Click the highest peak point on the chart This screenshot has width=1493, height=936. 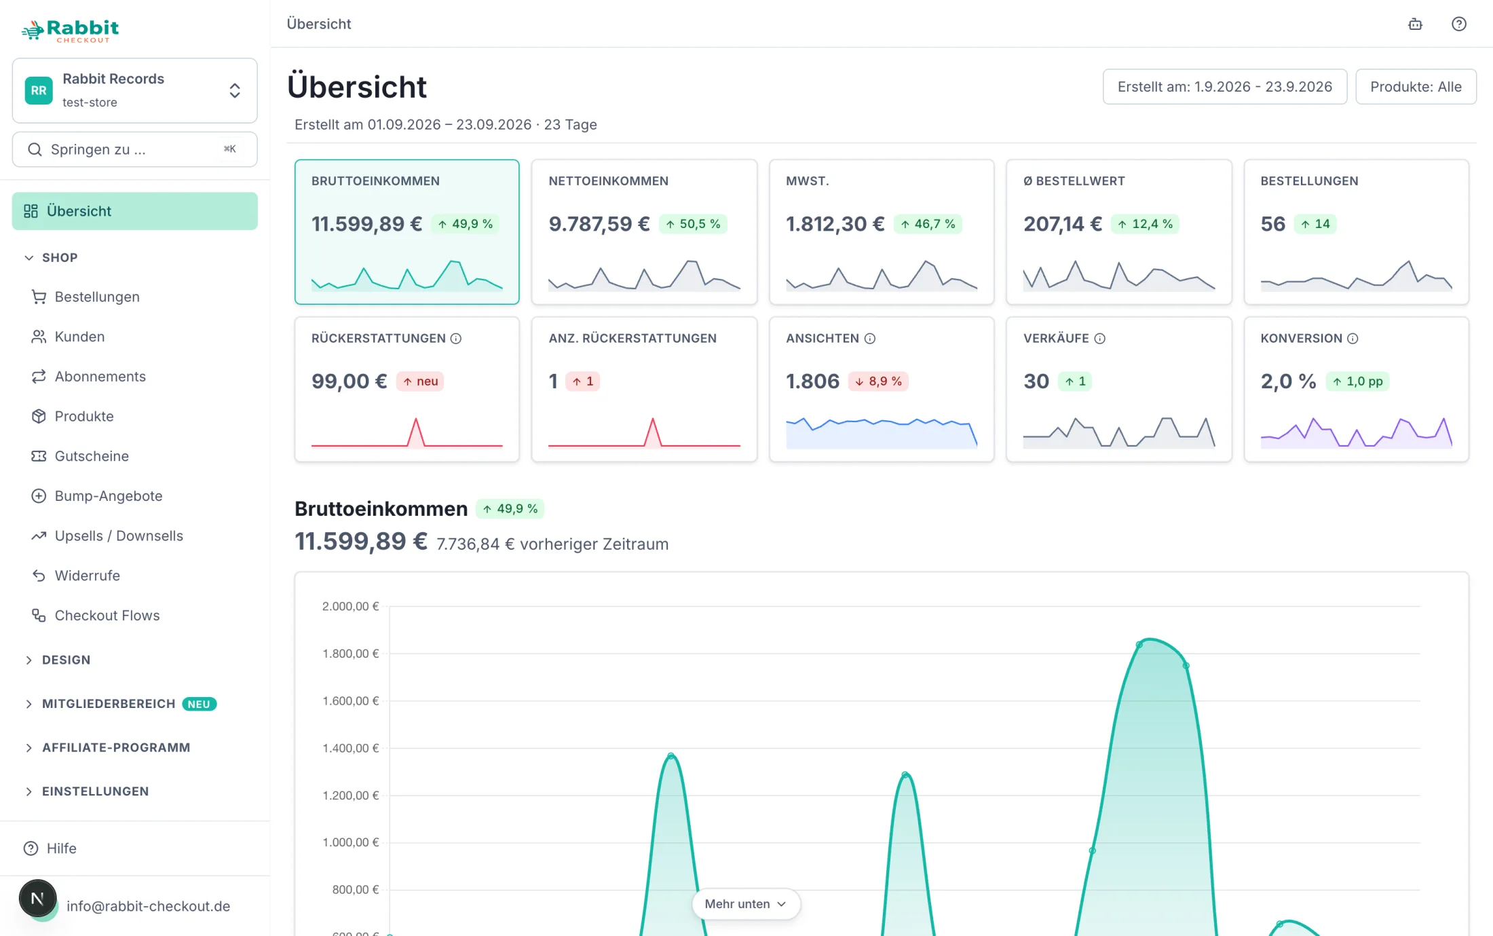(1139, 645)
